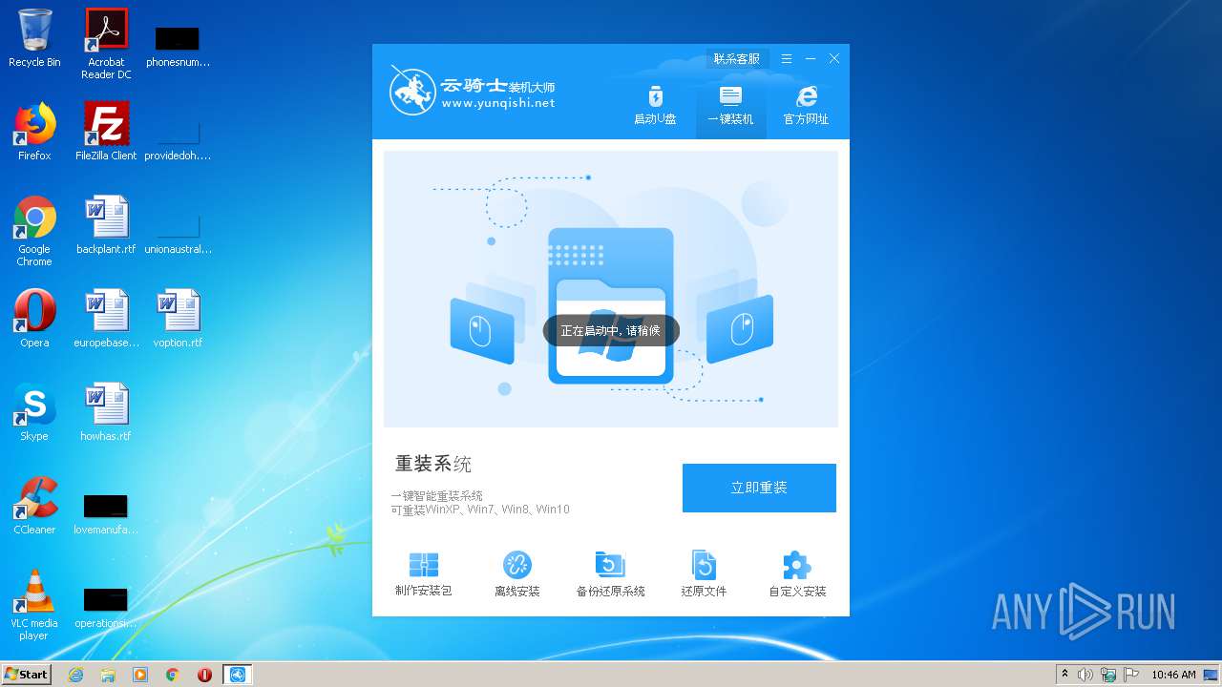
Task: Launch Firefox from desktop
Action: pos(34,132)
